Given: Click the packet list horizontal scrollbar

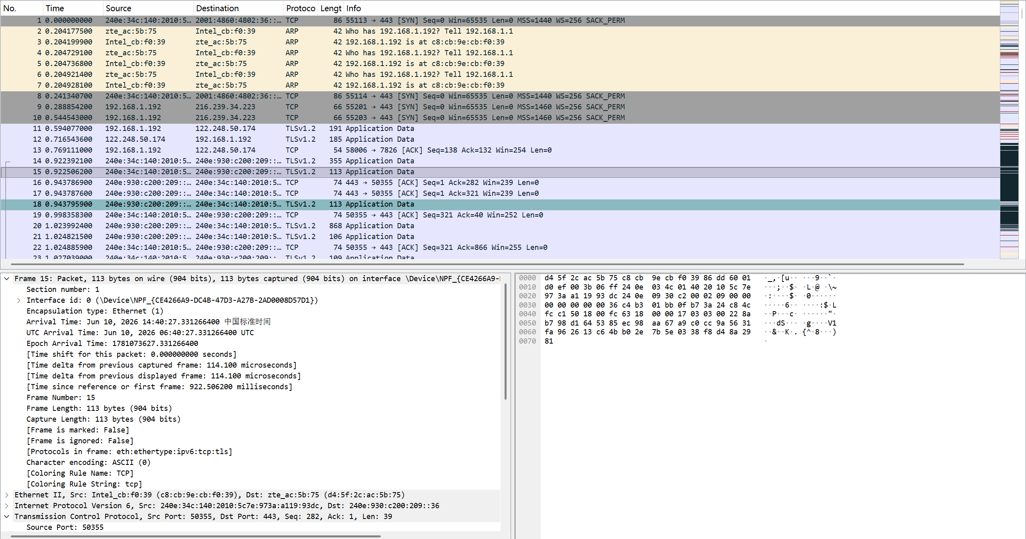Looking at the screenshot, I should click(x=487, y=264).
